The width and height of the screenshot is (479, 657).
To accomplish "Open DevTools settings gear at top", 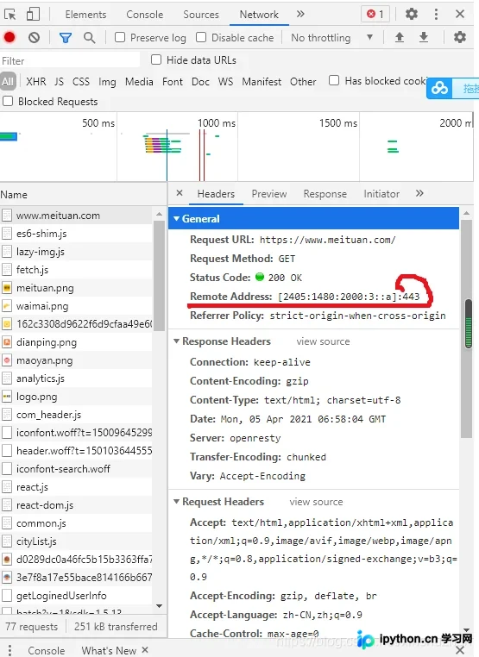I will point(412,15).
